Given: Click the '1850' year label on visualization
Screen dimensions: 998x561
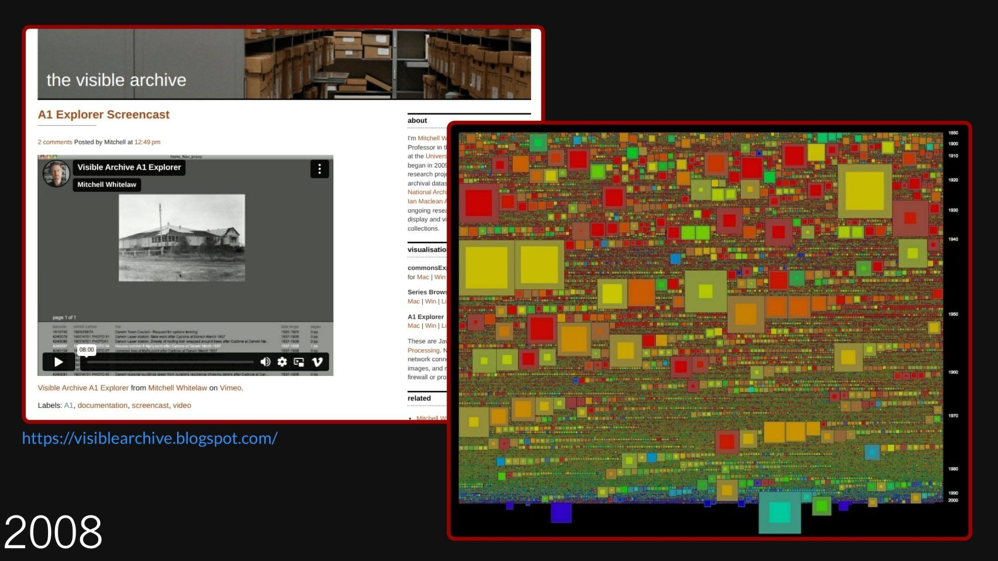Looking at the screenshot, I should (953, 133).
